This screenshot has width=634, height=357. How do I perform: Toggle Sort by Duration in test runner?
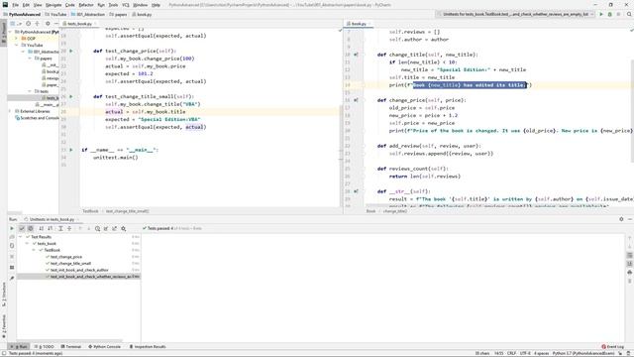tap(51, 229)
